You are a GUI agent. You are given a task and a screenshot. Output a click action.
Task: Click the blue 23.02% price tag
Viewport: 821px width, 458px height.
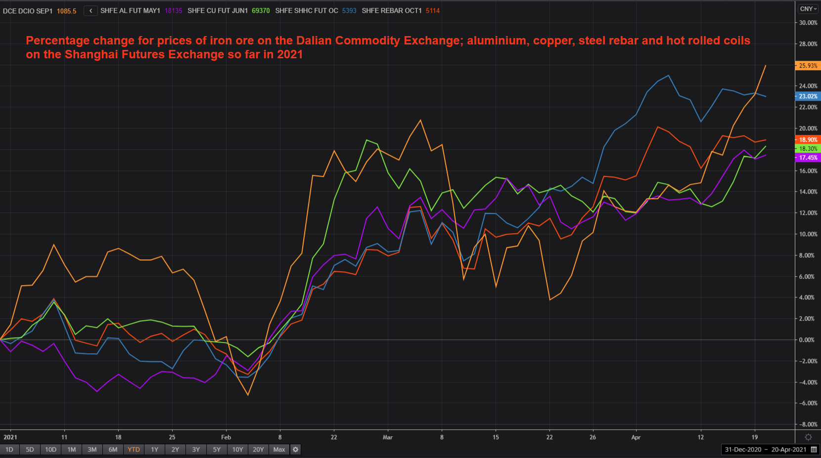coord(808,96)
